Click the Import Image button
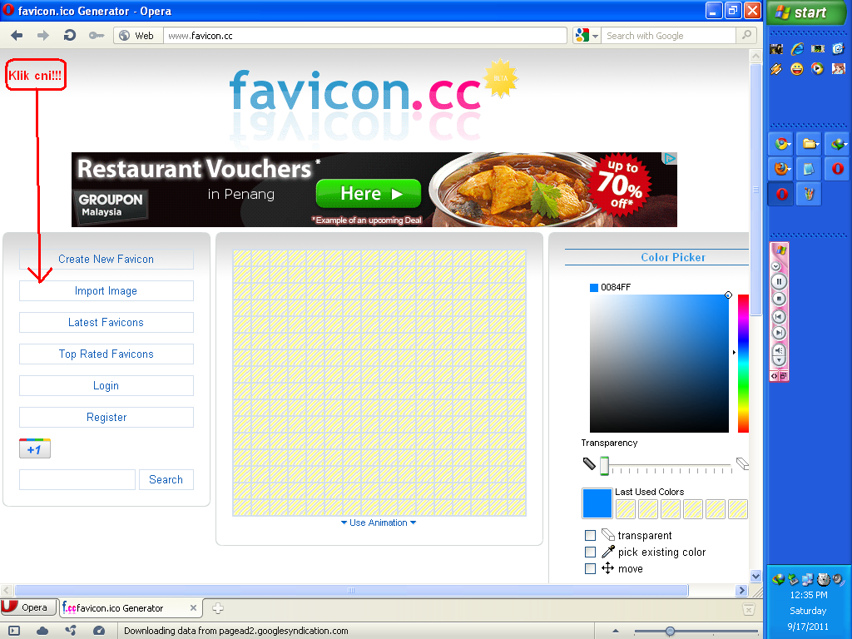Image resolution: width=852 pixels, height=639 pixels. [106, 290]
